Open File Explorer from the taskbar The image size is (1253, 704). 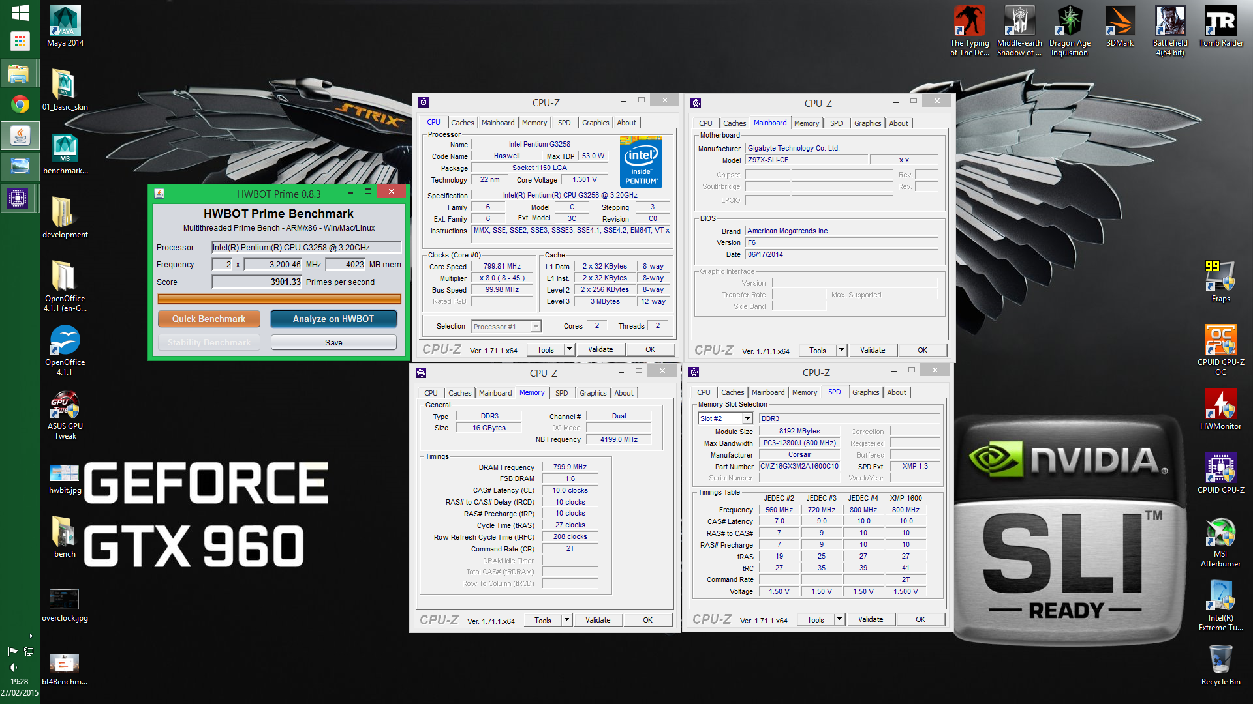[20, 74]
